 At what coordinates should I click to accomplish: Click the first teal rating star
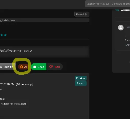tap(2, 35)
